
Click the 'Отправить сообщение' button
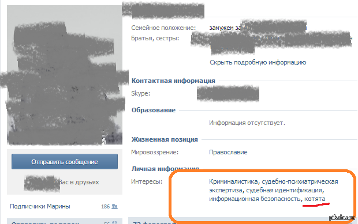pyautogui.click(x=65, y=162)
